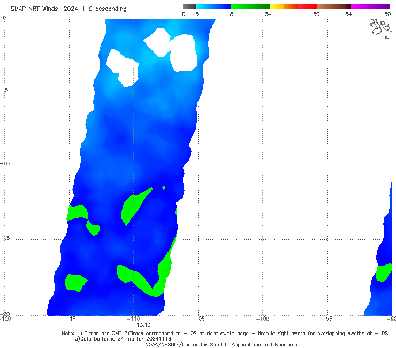Click colorbar label '18'

click(230, 14)
